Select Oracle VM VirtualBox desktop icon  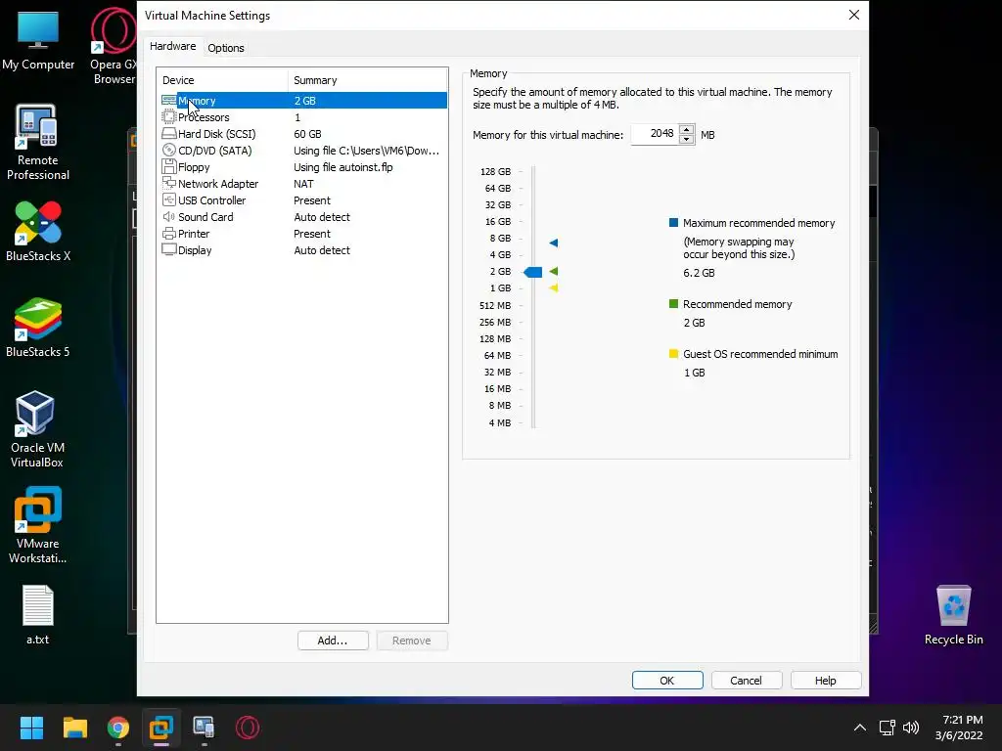[x=36, y=429]
